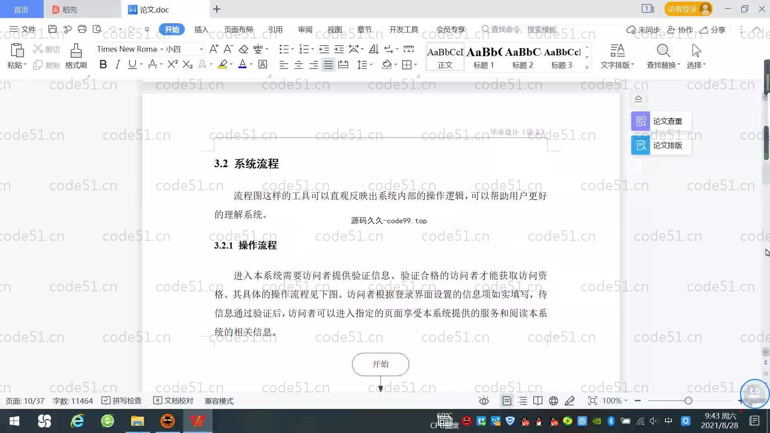Center align the paragraph
Viewport: 770px width, 433px height.
click(x=298, y=65)
